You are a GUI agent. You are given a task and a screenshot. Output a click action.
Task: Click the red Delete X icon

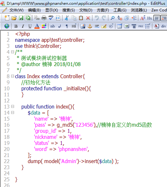coord(88,18)
